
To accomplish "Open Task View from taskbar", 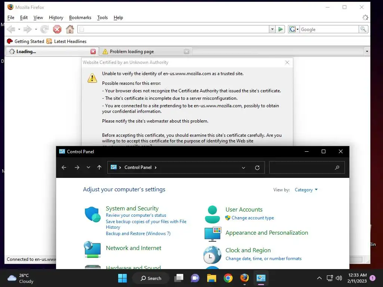I will click(179, 278).
